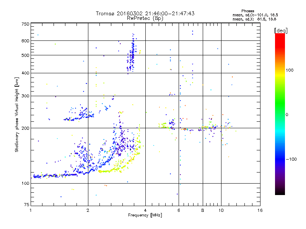The image size is (306, 229).
Task: Click the y-axis tick label '200'
Action: pos(25,128)
